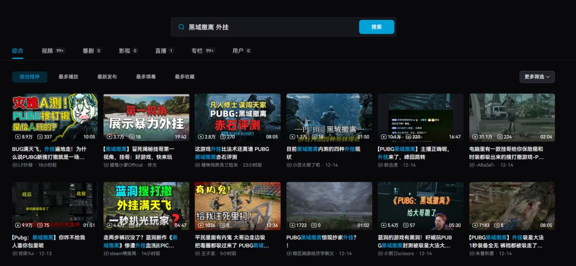Open title 主播正嗨呢，外挂来了
The image size is (576, 266).
tap(414, 153)
